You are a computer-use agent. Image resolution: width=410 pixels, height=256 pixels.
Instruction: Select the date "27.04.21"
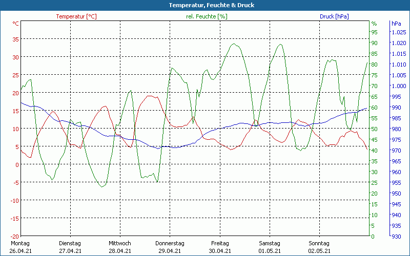coord(70,251)
